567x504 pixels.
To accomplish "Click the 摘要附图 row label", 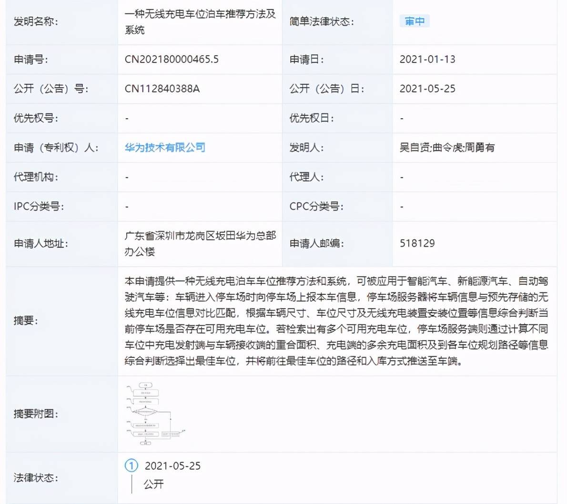I will pos(36,413).
